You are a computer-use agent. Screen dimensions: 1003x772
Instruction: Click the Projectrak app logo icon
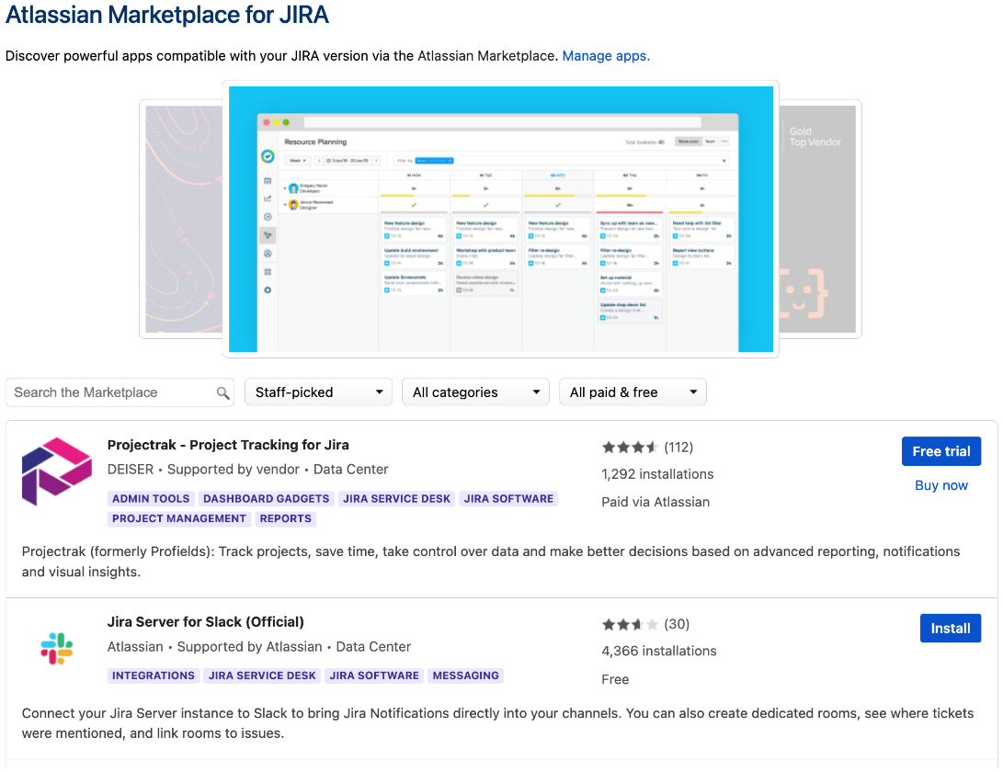click(56, 471)
